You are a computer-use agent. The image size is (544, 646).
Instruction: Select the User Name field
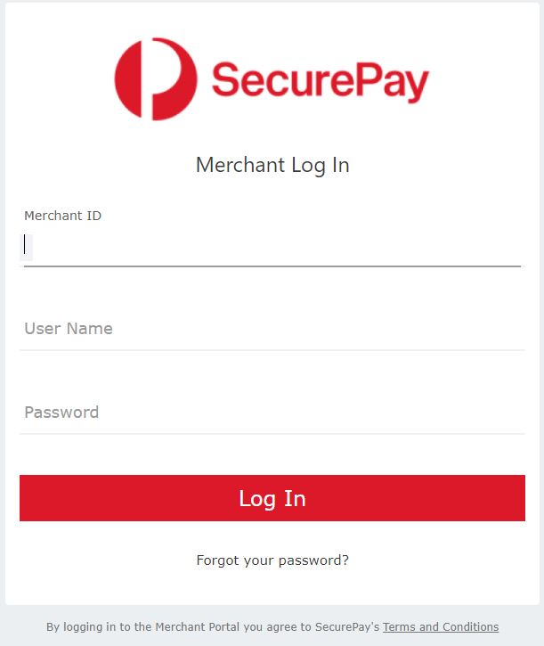[x=272, y=329]
